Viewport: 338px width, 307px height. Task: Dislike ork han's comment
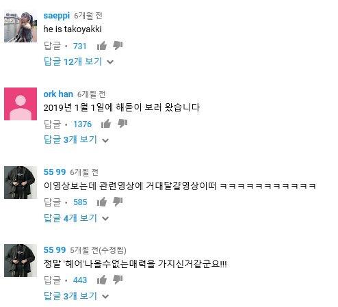tap(122, 124)
